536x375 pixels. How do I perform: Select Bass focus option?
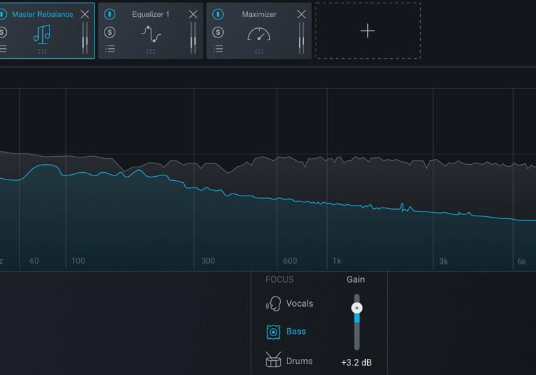pyautogui.click(x=286, y=331)
